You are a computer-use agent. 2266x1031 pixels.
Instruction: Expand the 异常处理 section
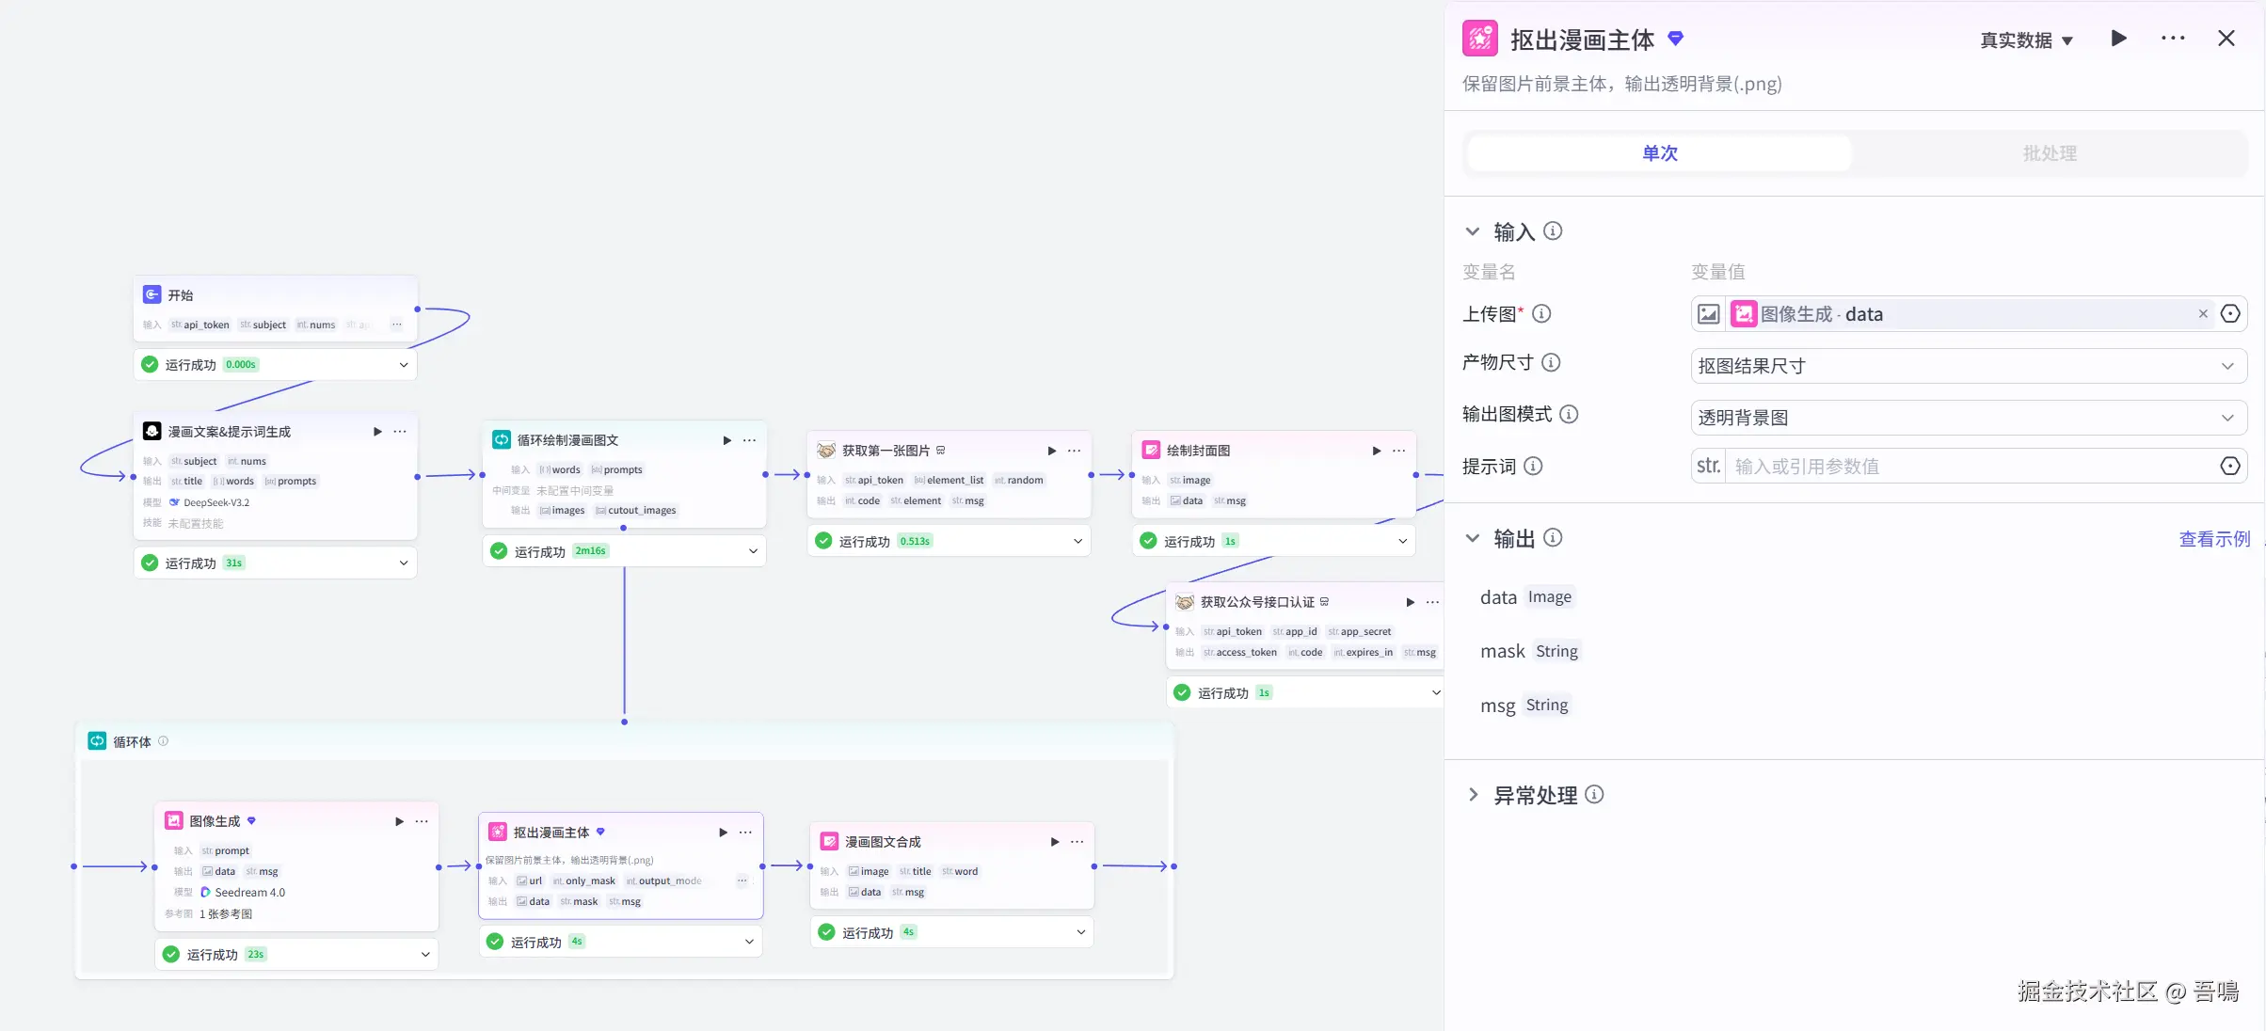1474,796
